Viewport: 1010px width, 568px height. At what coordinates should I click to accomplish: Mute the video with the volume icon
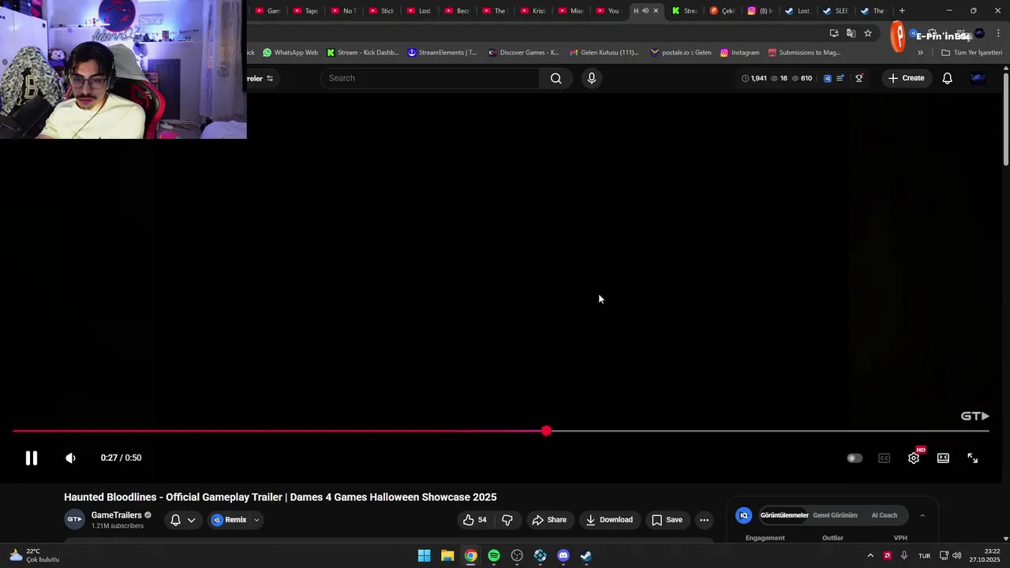click(71, 458)
